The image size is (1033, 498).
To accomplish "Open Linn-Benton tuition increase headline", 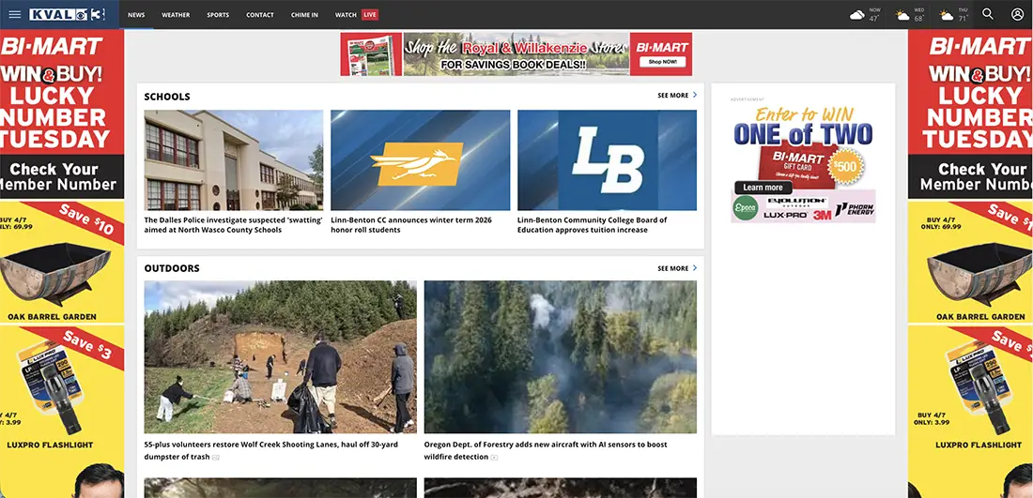I will (593, 225).
